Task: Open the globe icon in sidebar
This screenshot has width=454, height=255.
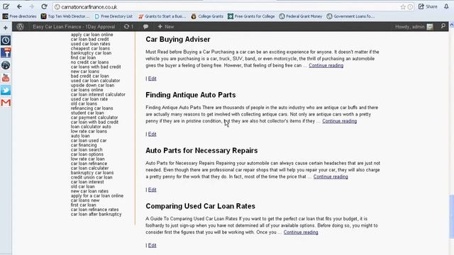Action: click(6, 65)
